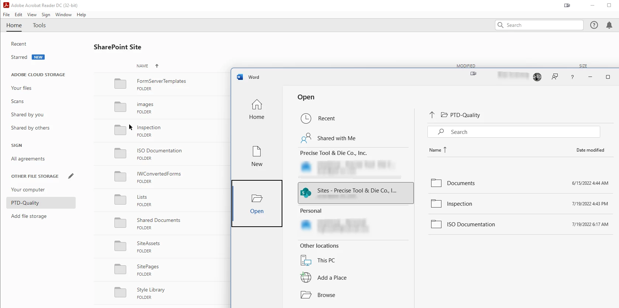Click Inspection folder icon in Acrobat list
Viewport: 619px width, 308px height.
[x=120, y=130]
